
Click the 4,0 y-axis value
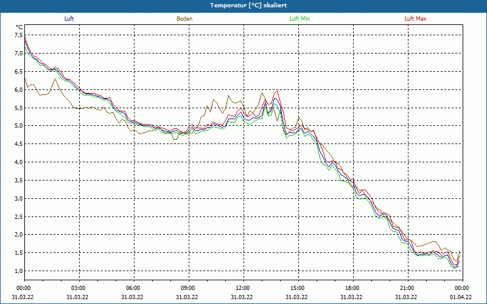coord(19,162)
